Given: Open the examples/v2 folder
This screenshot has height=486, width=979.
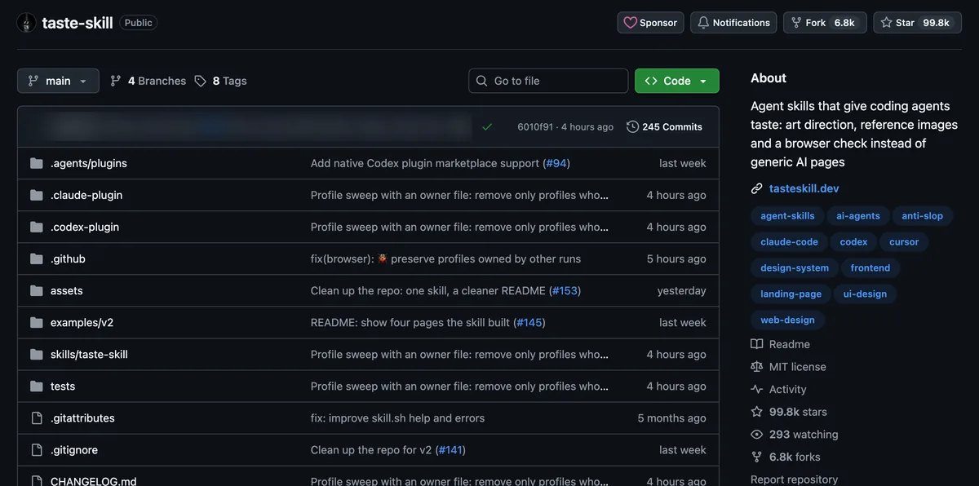Looking at the screenshot, I should tap(82, 322).
